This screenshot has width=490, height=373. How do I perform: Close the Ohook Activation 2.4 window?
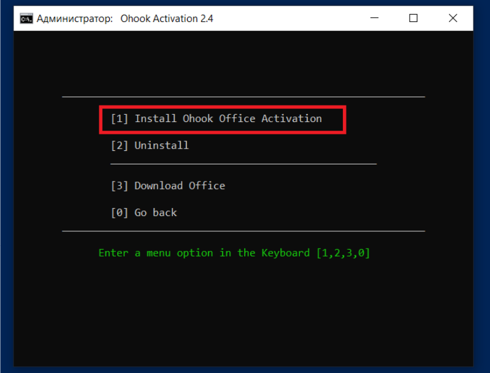click(453, 18)
